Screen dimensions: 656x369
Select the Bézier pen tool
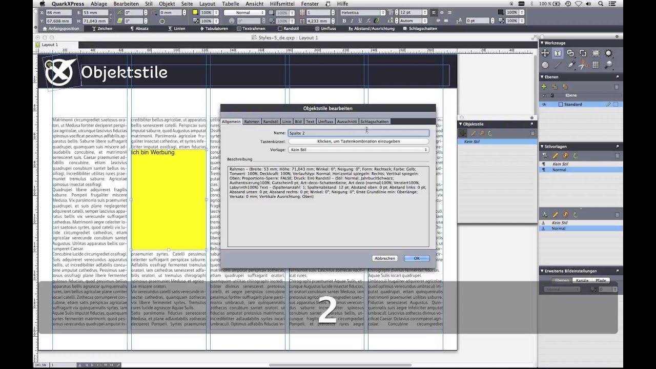570,65
